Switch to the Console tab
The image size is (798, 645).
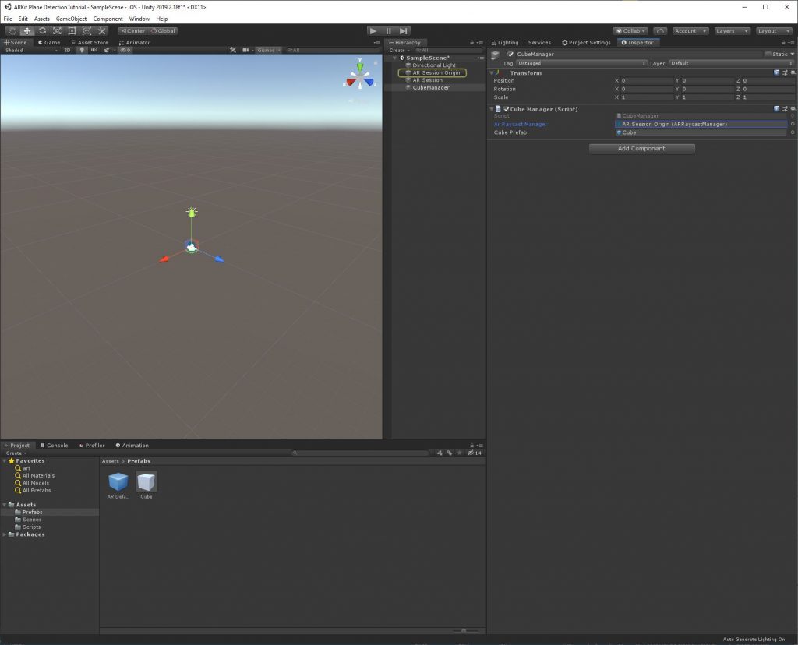pos(54,446)
